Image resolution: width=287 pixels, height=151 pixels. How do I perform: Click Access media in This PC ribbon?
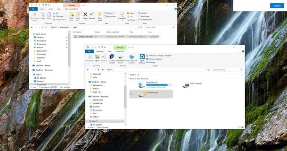[x=112, y=59]
